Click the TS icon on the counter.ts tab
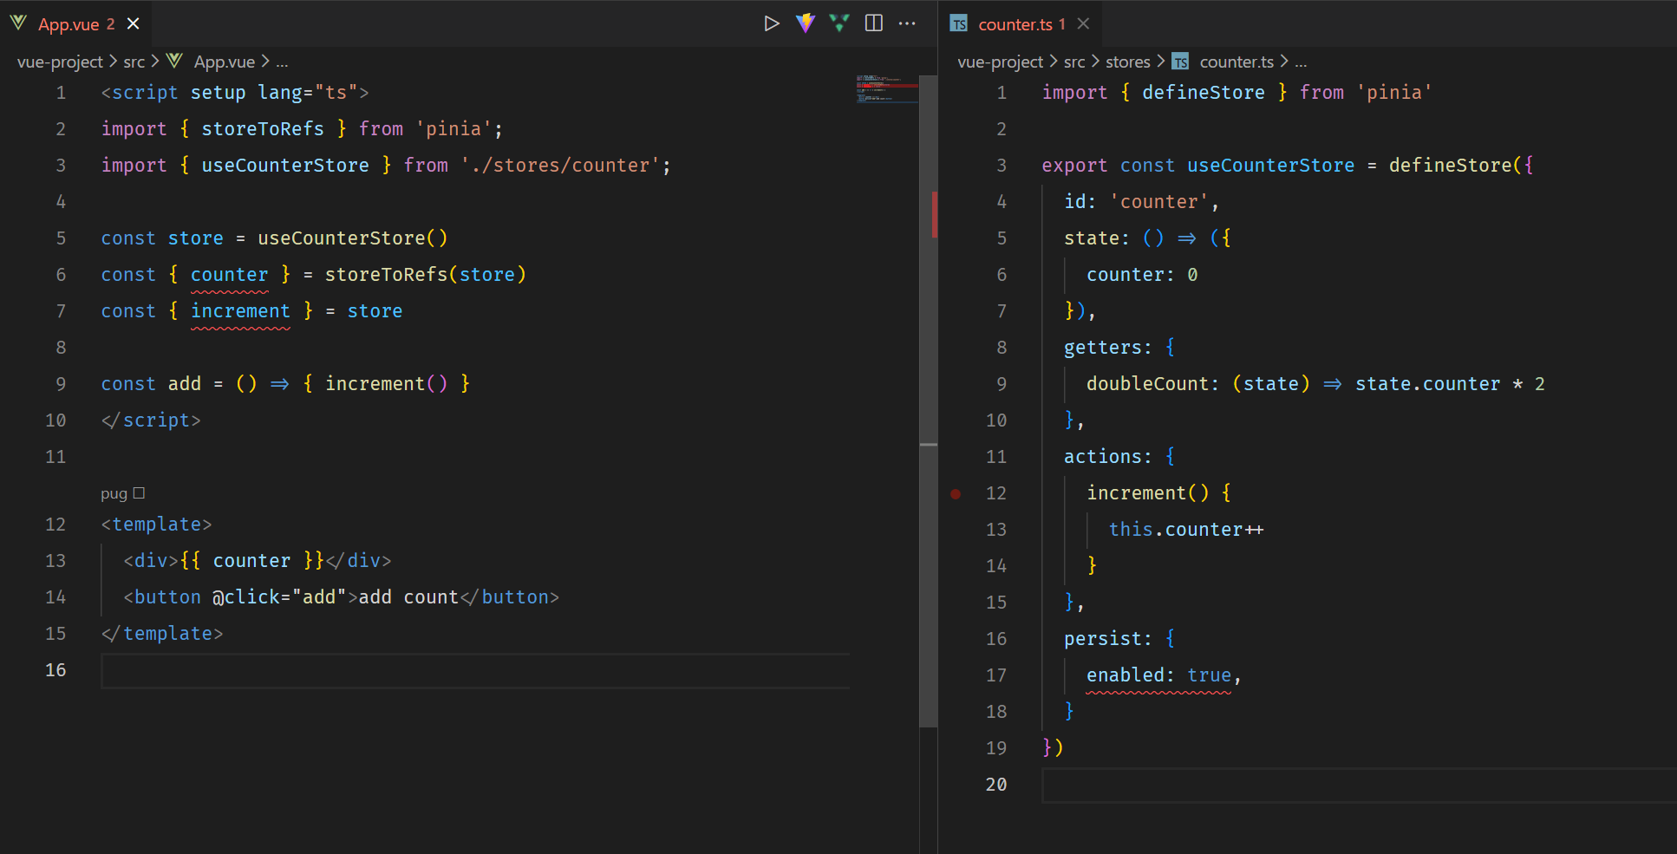This screenshot has height=854, width=1677. (959, 24)
